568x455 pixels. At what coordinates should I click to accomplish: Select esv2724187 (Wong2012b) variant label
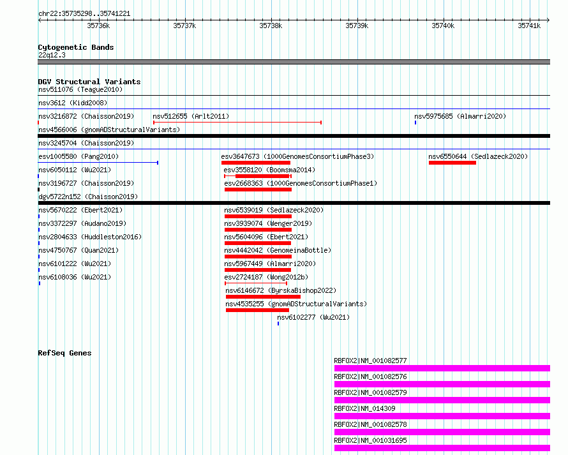(x=266, y=277)
